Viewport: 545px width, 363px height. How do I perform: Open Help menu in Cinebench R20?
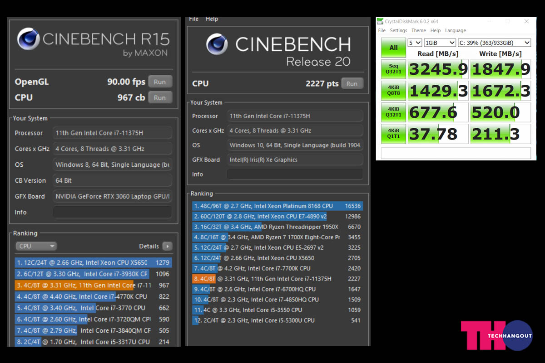(212, 19)
